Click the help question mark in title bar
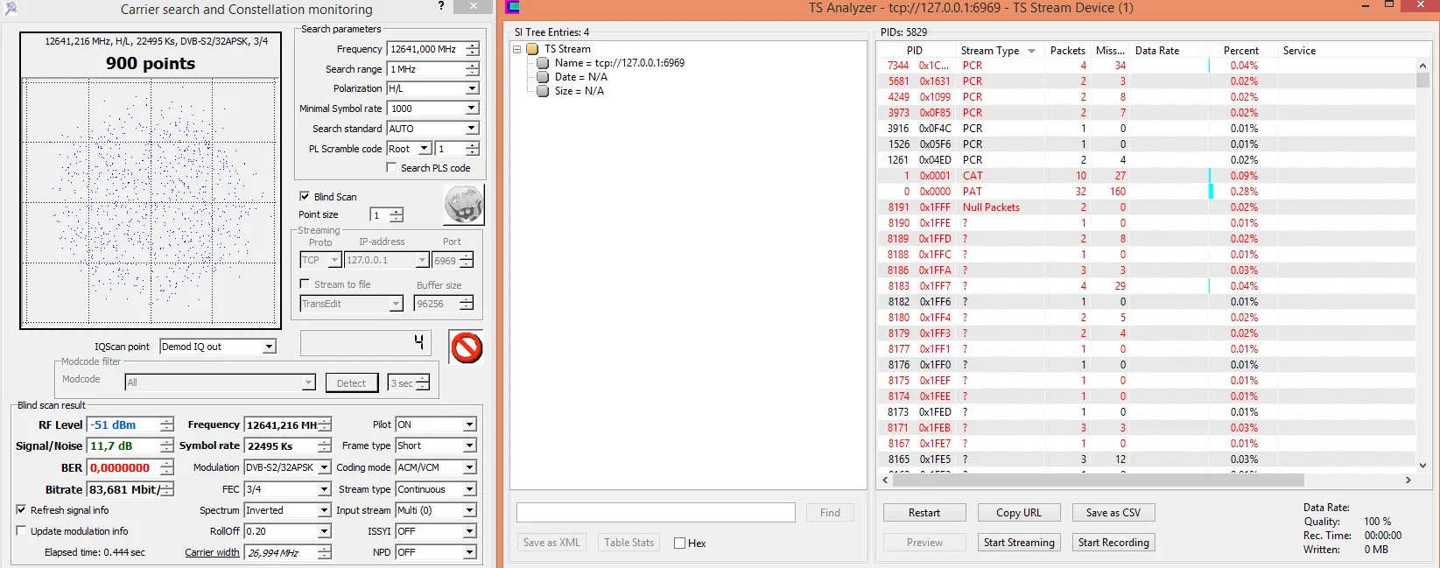This screenshot has width=1440, height=568. 440,7
